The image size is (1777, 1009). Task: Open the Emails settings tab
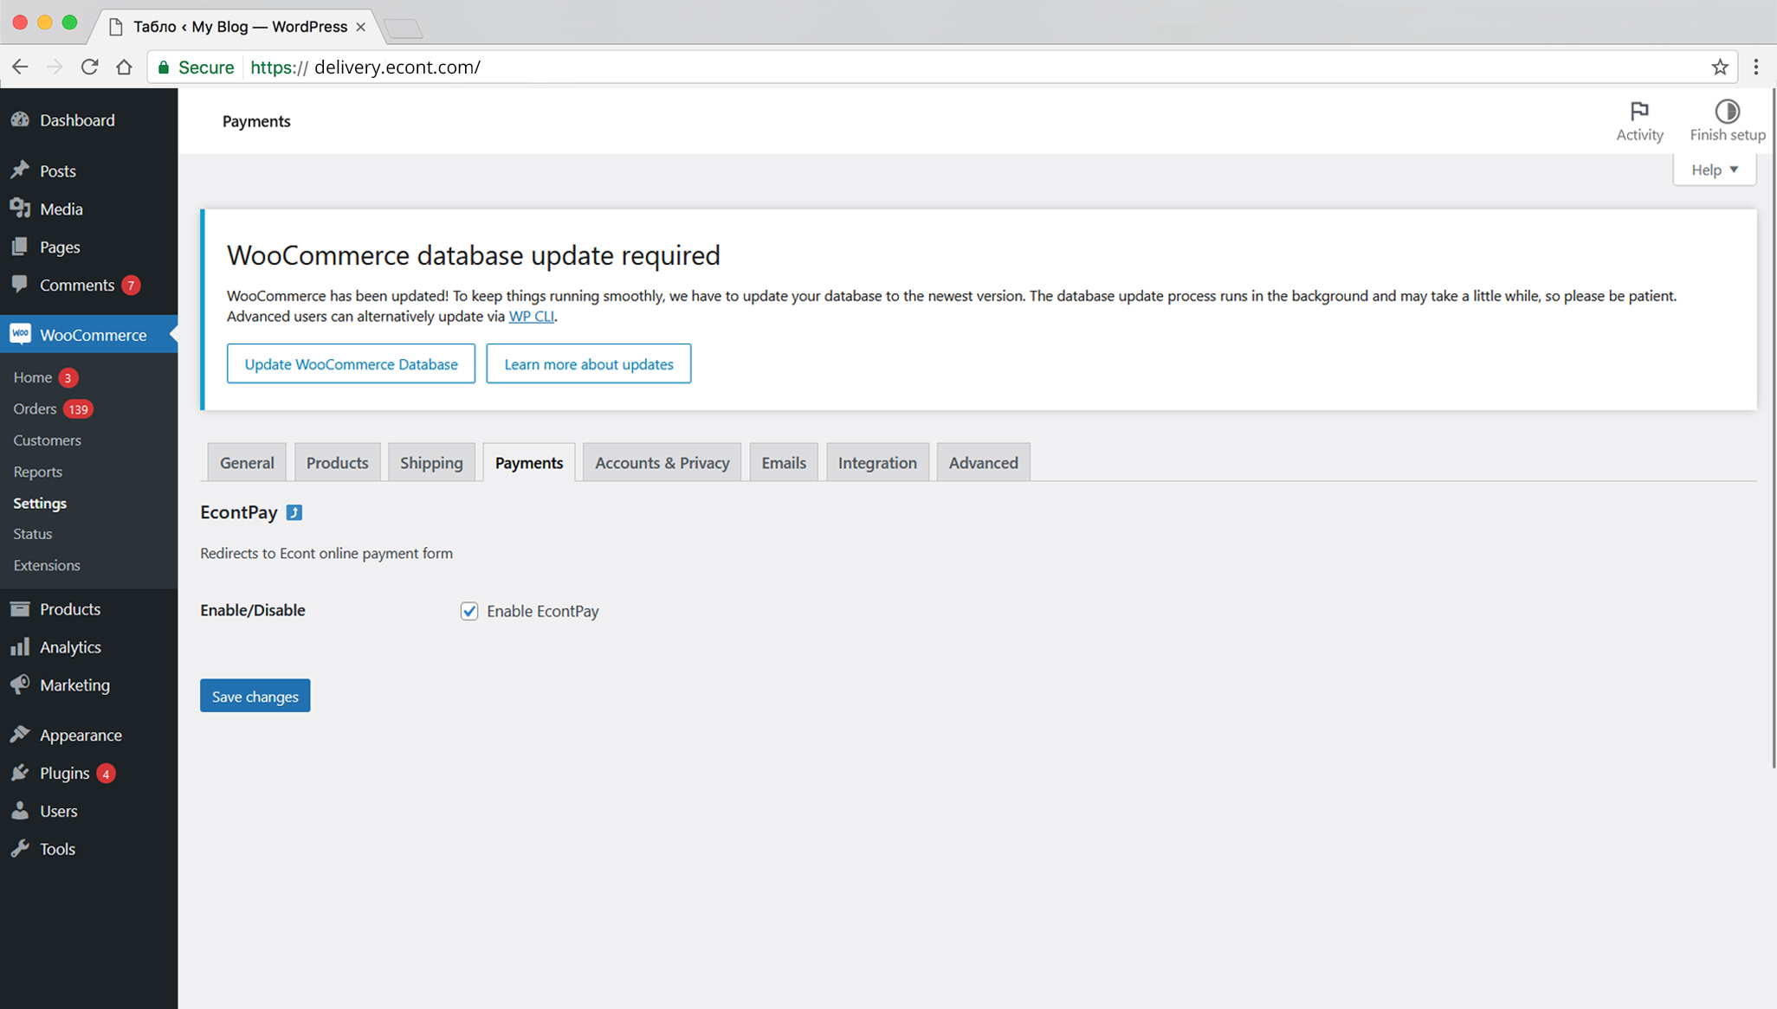click(784, 462)
